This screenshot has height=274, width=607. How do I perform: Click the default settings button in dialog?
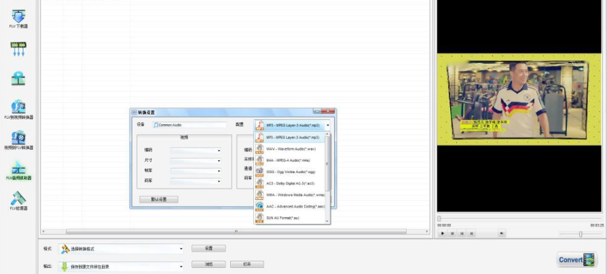(159, 199)
